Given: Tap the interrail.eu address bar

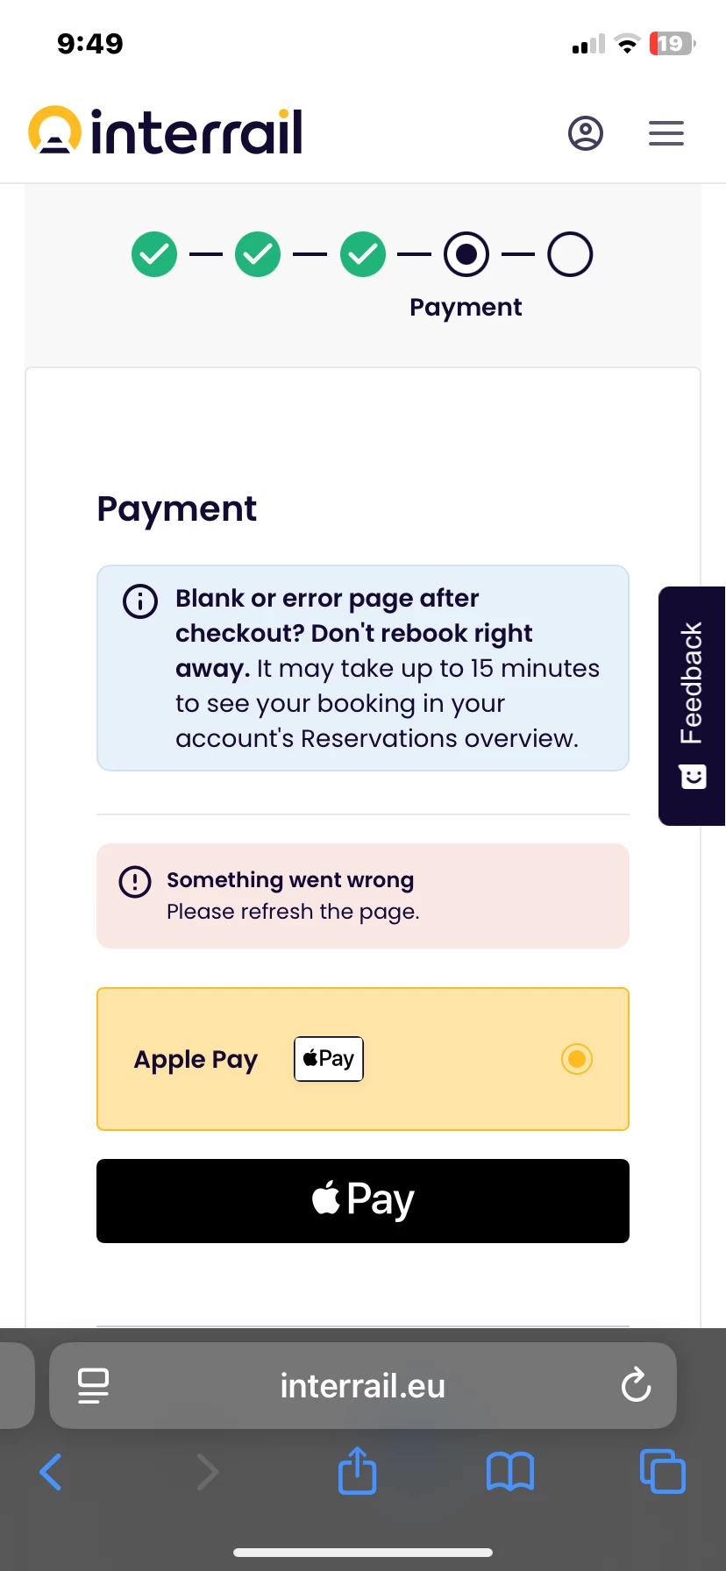Looking at the screenshot, I should 362,1386.
